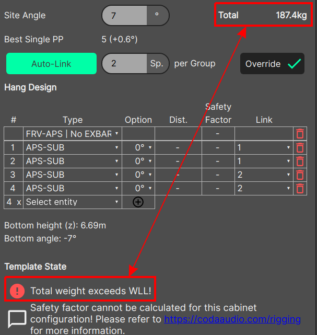Open Type dropdown for row 2
The height and width of the screenshot is (335, 317).
(x=73, y=161)
